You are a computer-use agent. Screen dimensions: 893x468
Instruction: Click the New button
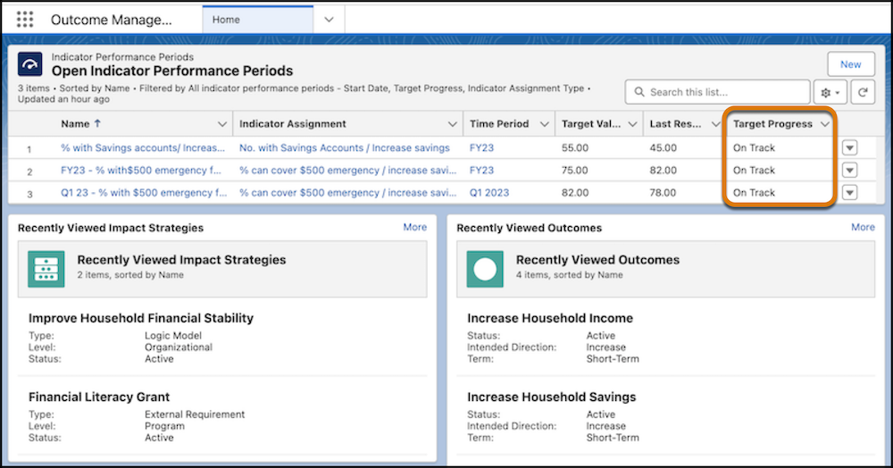(x=851, y=64)
